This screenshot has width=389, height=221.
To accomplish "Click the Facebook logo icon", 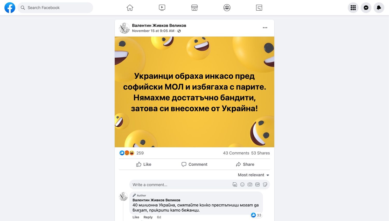I will pyautogui.click(x=10, y=8).
